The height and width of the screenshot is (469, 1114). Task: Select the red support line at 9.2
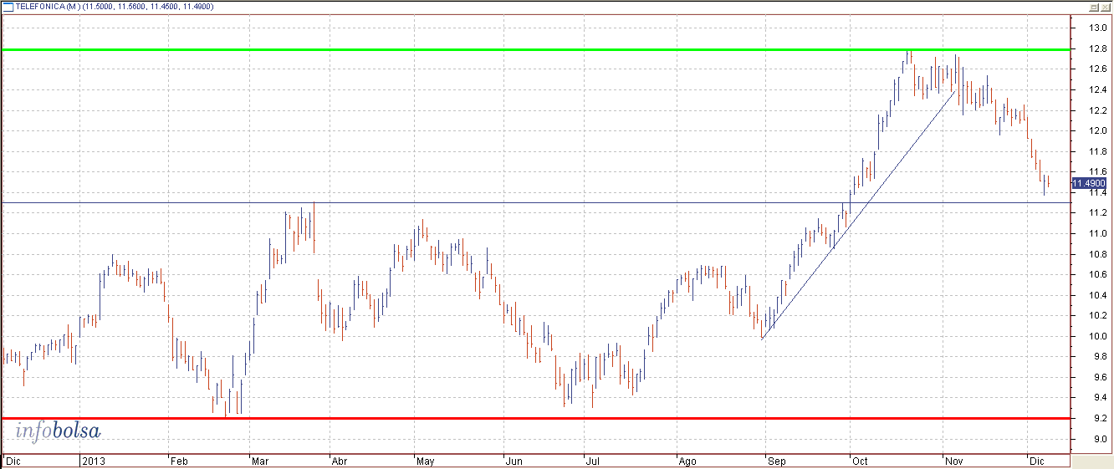535,418
